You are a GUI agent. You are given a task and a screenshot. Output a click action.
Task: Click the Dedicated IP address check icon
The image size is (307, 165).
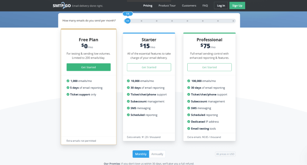coord(189,121)
